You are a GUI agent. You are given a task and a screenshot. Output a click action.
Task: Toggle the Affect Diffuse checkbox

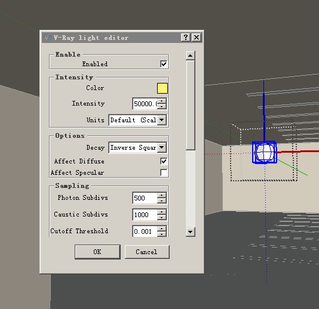164,161
